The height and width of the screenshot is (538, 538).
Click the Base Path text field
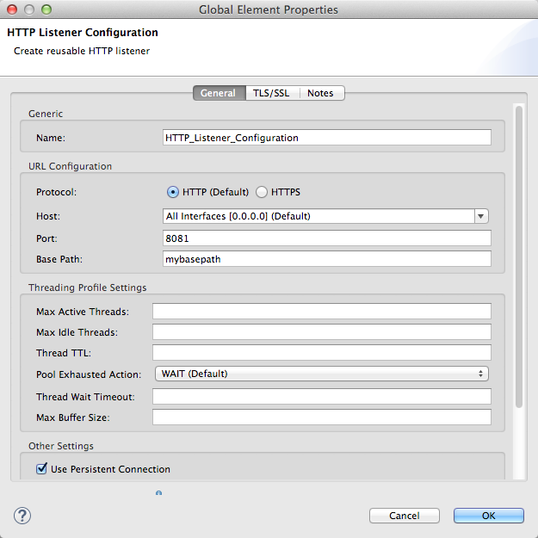[x=326, y=259]
